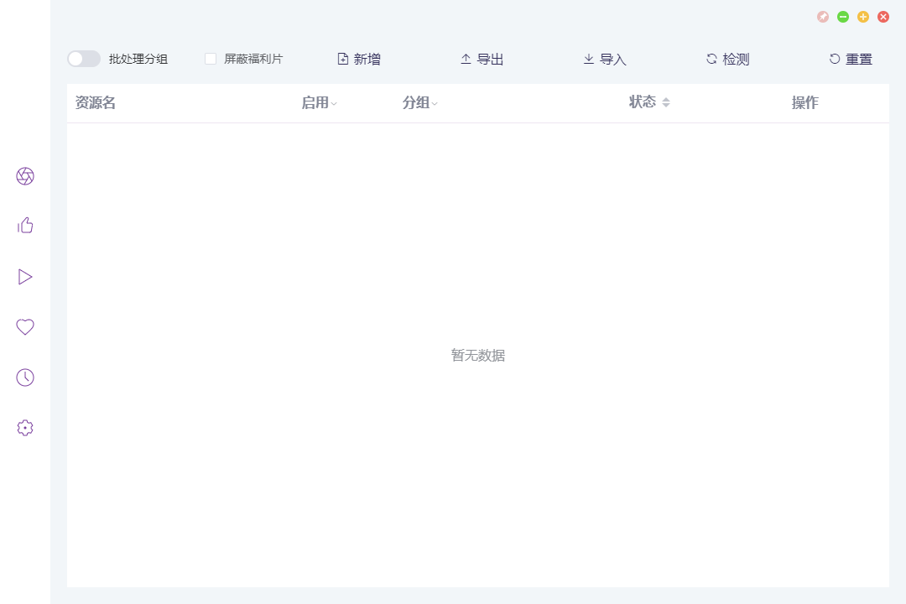The width and height of the screenshot is (906, 604).
Task: Click the 重置 reset button
Action: 851,59
